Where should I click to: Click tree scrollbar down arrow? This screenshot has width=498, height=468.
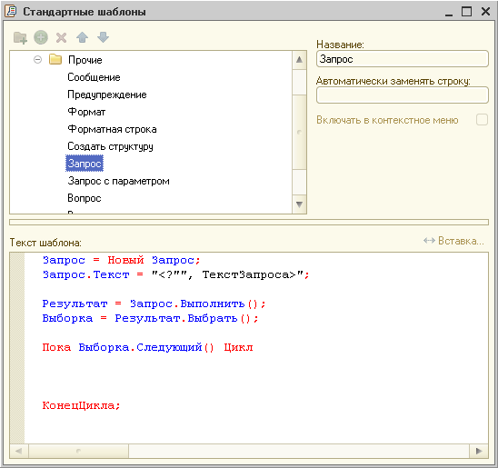click(x=299, y=204)
